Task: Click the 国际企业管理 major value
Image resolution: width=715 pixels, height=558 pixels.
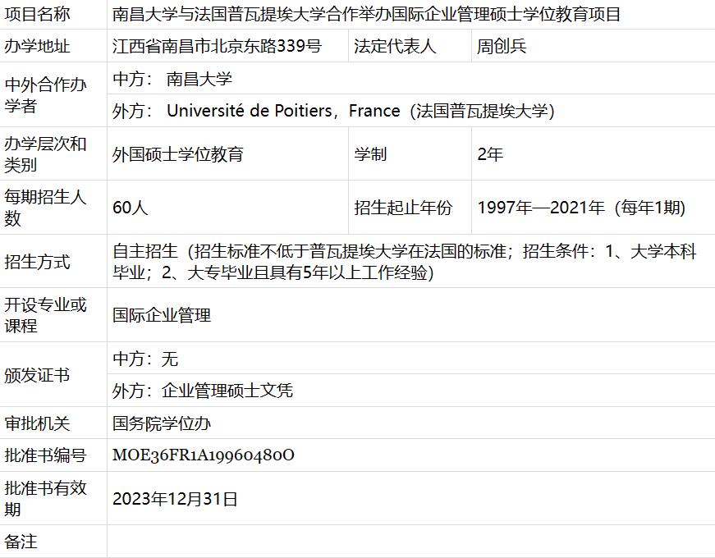Action: tap(162, 315)
